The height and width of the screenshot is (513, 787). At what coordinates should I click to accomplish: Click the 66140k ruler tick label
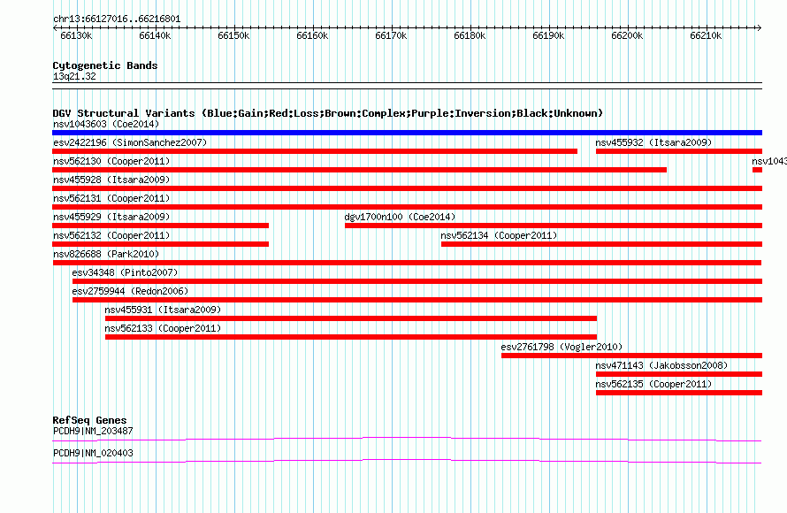[155, 35]
